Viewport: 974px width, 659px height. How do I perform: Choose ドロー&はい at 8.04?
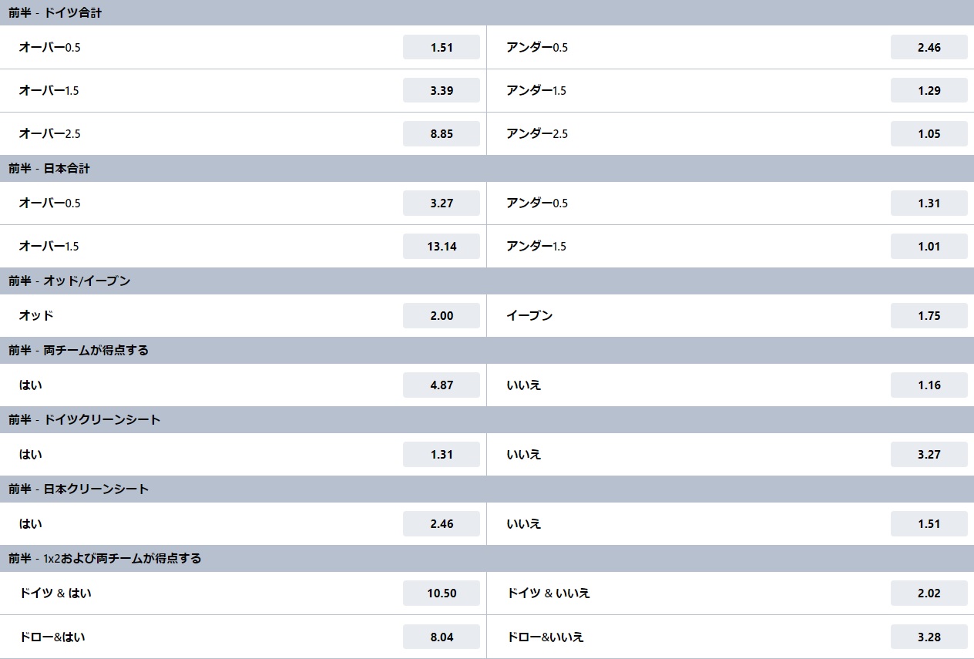click(442, 637)
